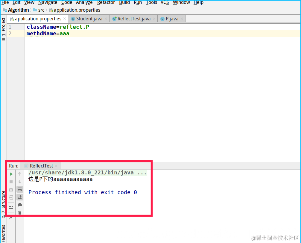The width and height of the screenshot is (301, 243).
Task: Close the ReflectTest run tab
Action: (x=56, y=166)
